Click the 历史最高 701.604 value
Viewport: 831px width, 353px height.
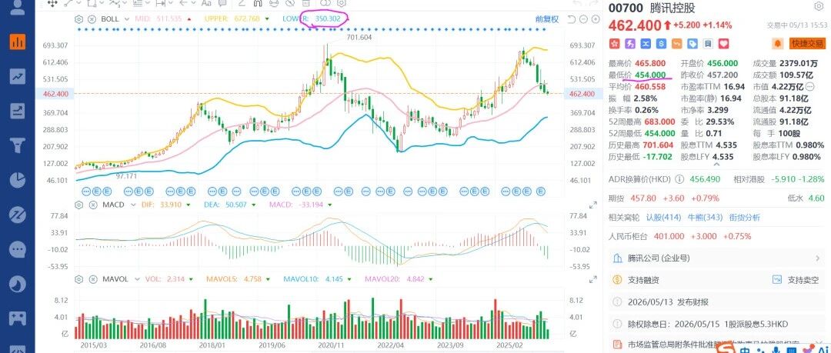(656, 145)
